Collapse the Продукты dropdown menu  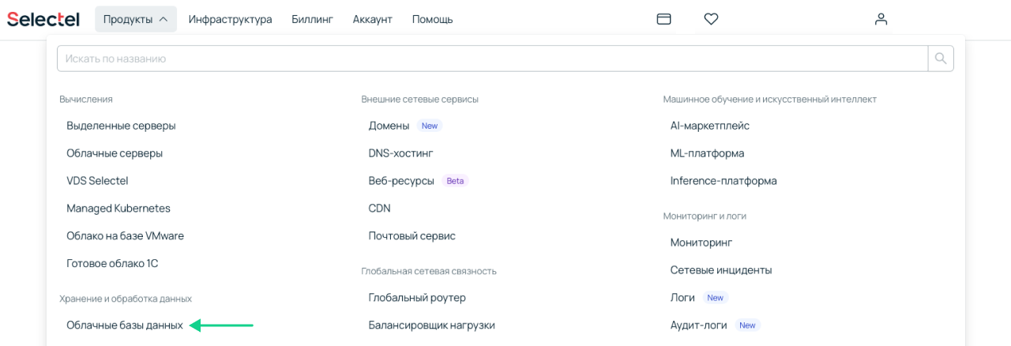[136, 19]
